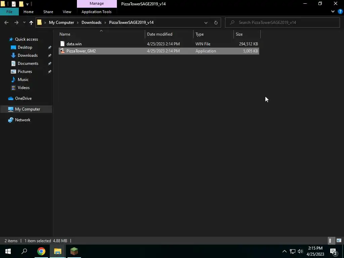Open the Application Tools tab
Screen dimensions: 344x258
[96, 12]
